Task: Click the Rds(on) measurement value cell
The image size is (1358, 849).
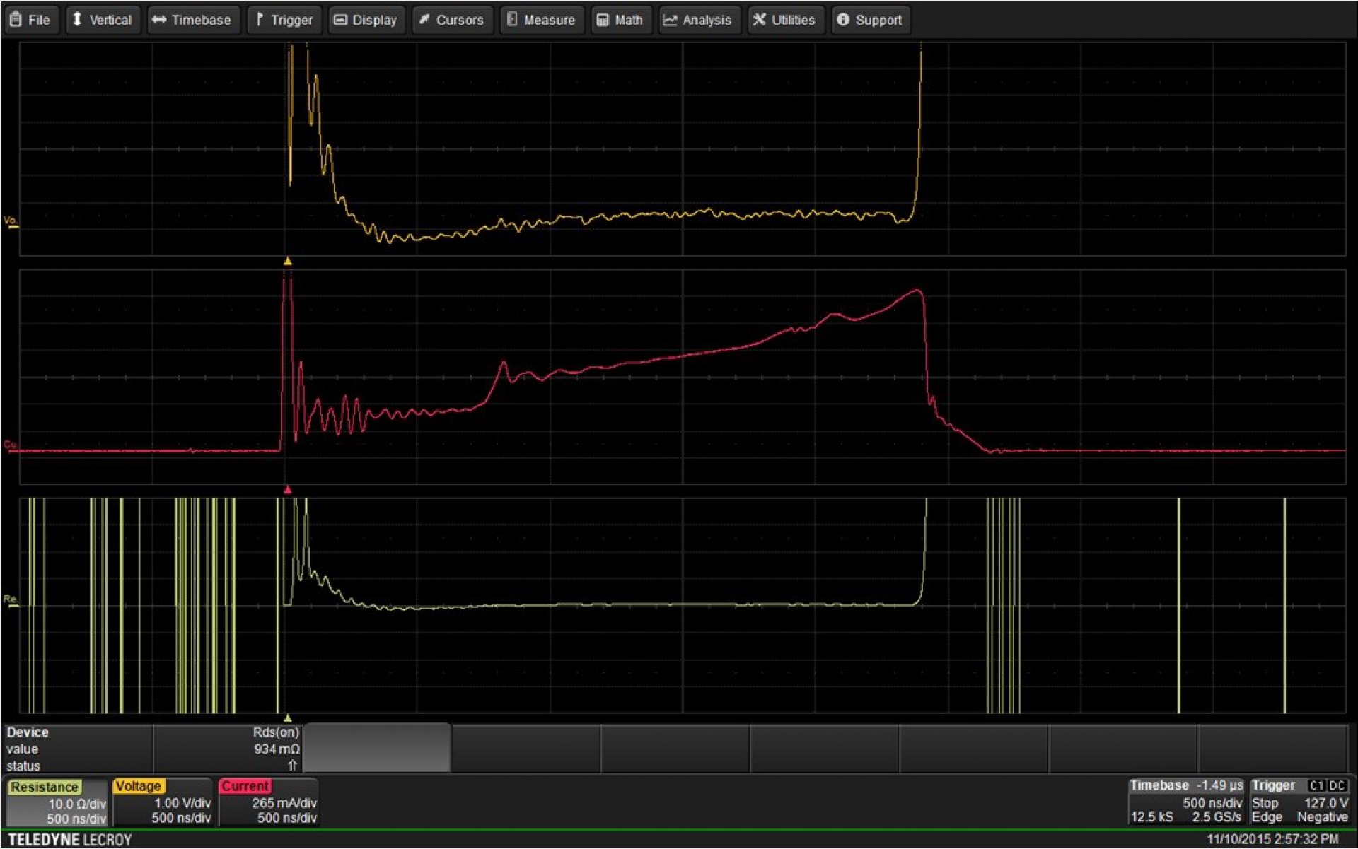Action: [x=277, y=749]
